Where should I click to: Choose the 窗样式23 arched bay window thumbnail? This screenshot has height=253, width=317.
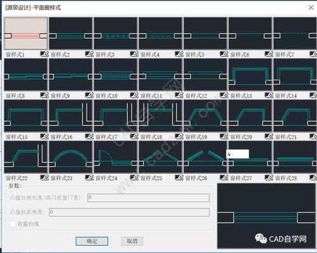click(71, 157)
